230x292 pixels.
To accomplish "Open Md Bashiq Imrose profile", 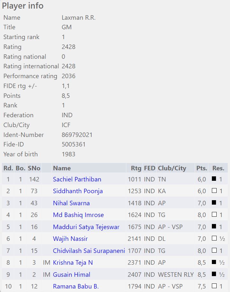I will point(78,215).
